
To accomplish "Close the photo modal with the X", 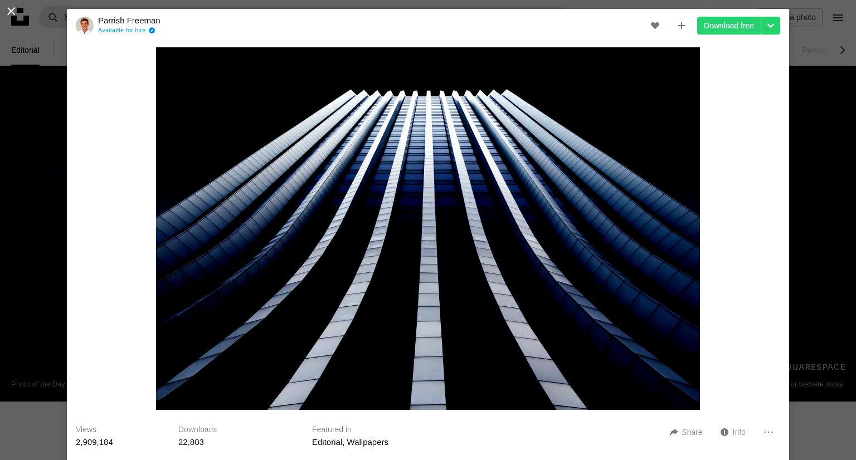I will pyautogui.click(x=11, y=11).
